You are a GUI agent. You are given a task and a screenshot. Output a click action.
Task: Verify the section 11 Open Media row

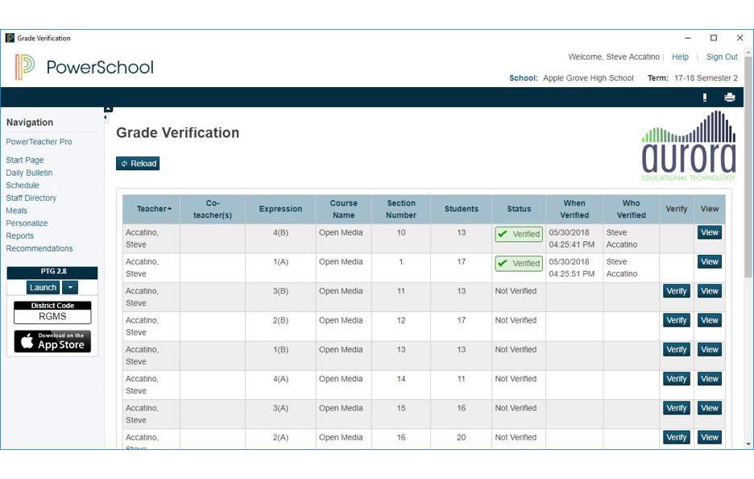tap(677, 291)
